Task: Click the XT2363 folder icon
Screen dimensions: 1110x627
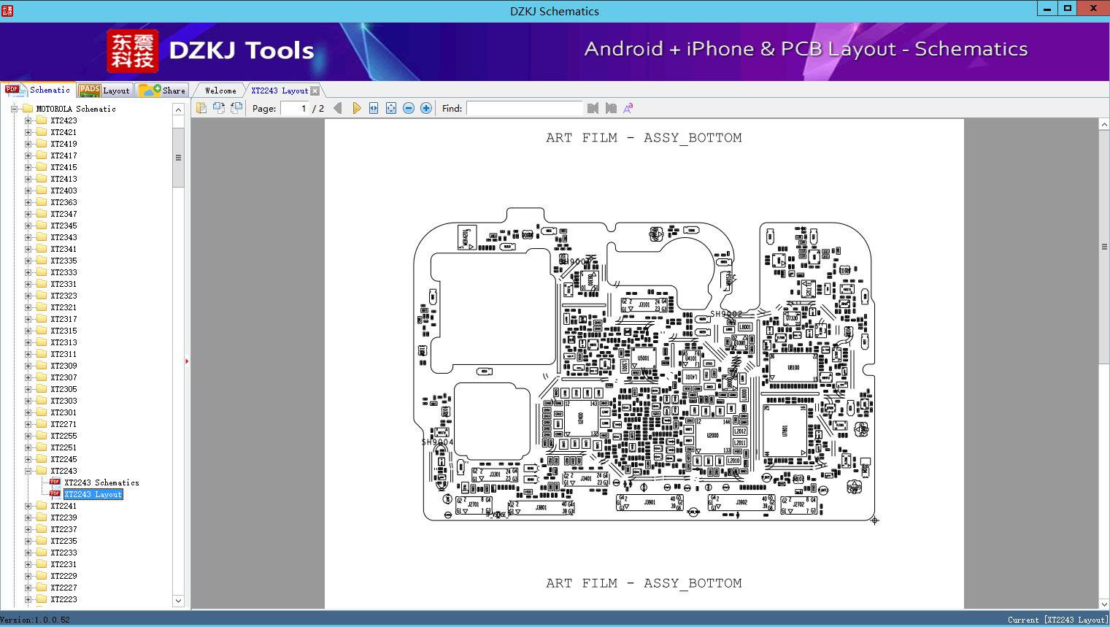Action: click(x=42, y=202)
